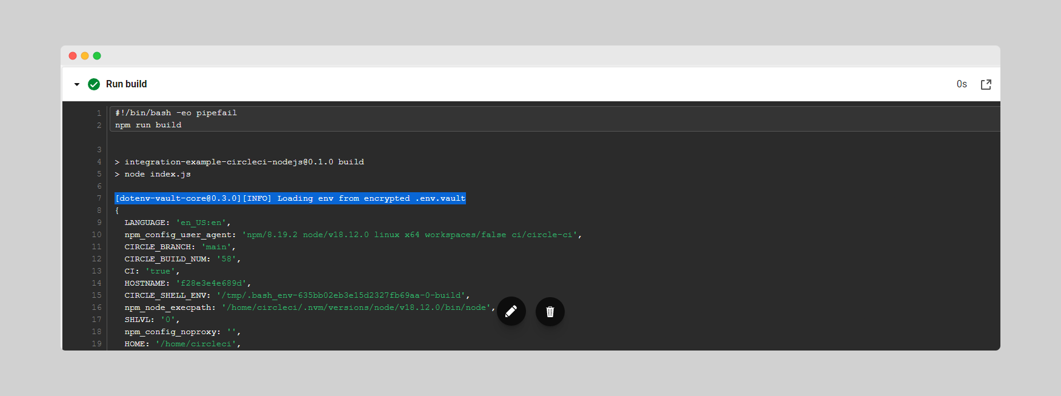
Task: Click line number 15 in gutter
Action: pos(97,295)
